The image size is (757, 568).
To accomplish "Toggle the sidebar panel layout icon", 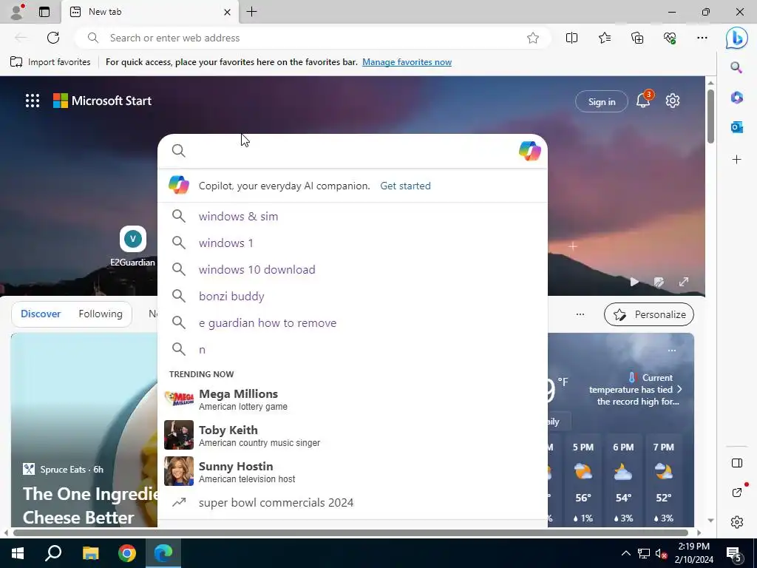I will coord(737,463).
